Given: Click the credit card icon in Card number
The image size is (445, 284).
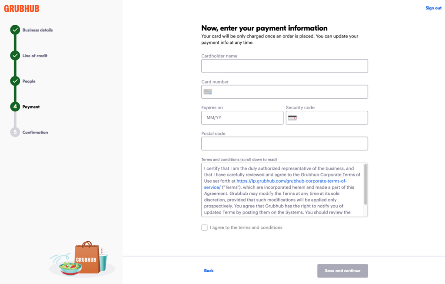Looking at the screenshot, I should [x=208, y=92].
